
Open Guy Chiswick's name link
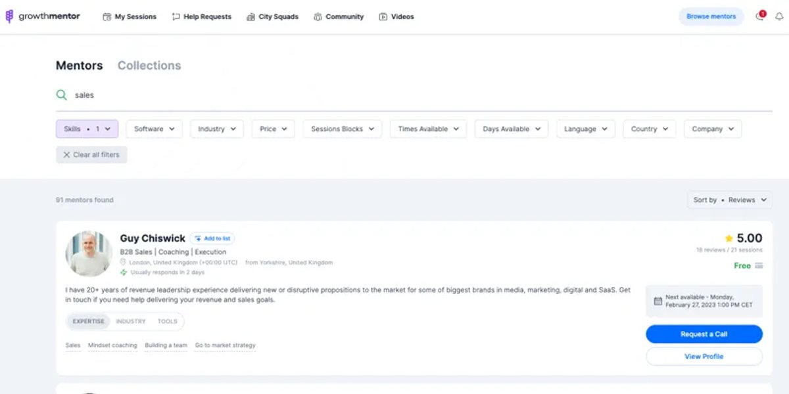(153, 238)
